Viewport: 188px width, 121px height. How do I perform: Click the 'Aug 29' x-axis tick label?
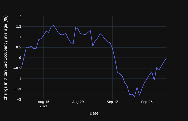78,102
